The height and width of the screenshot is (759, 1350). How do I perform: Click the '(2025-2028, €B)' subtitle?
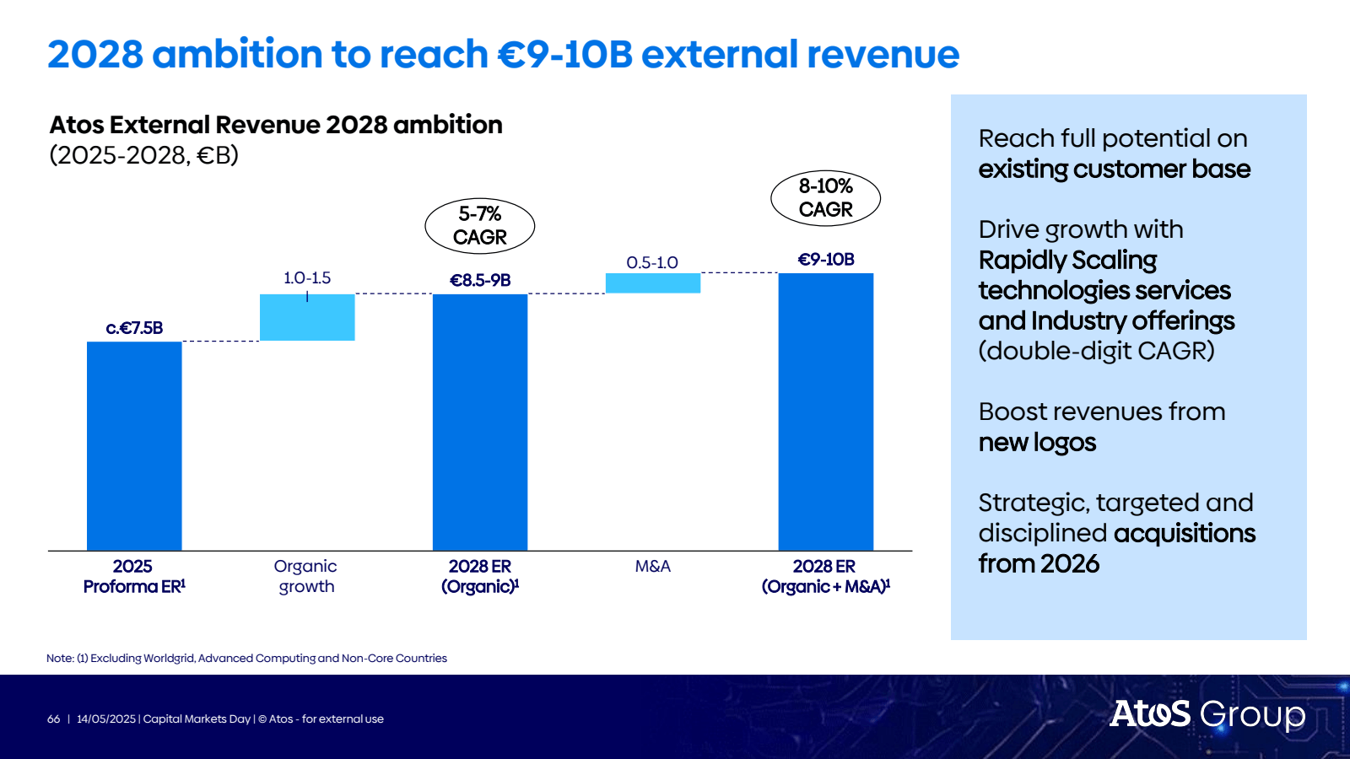point(143,155)
